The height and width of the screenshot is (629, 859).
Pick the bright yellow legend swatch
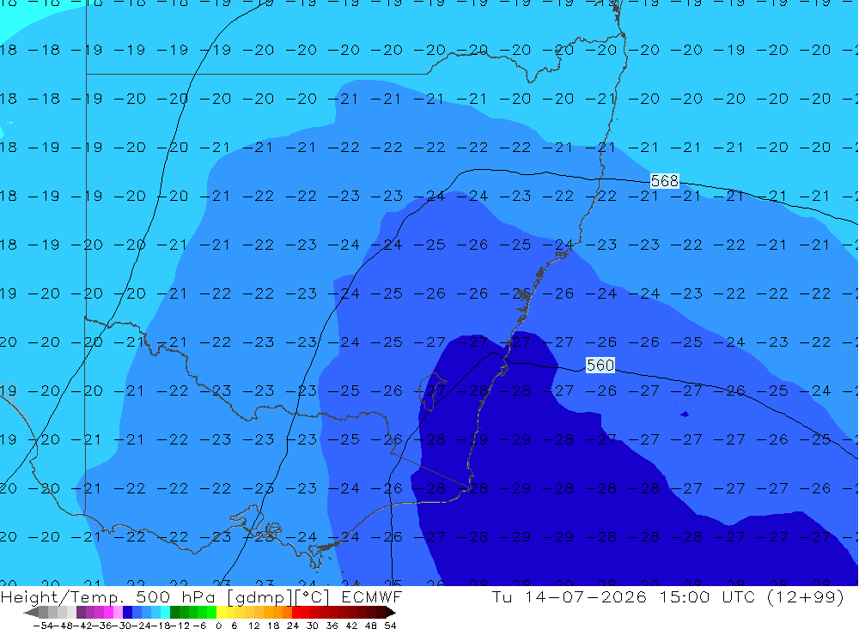click(222, 613)
